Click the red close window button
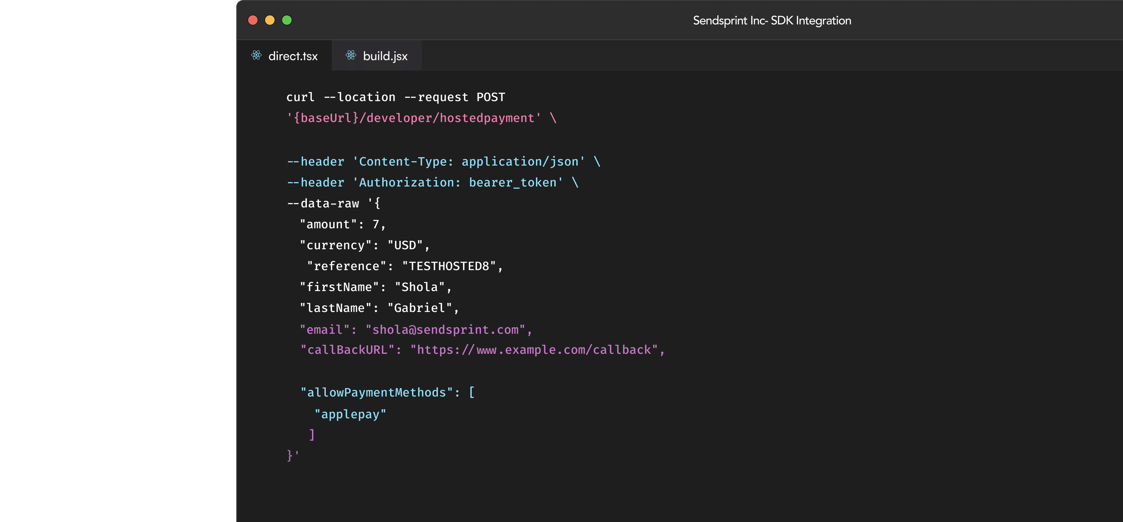 coord(253,20)
